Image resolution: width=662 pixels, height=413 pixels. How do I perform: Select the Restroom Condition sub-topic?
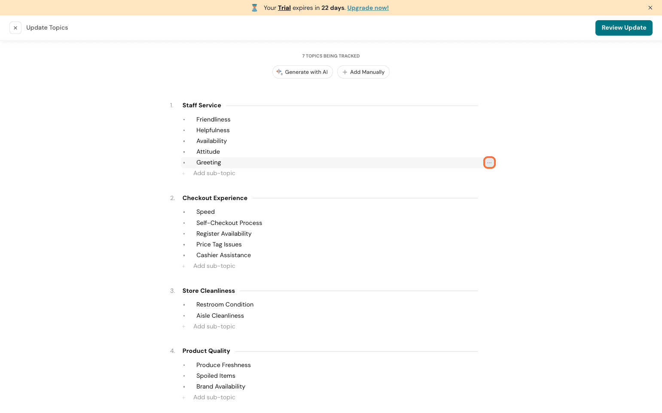(x=225, y=305)
